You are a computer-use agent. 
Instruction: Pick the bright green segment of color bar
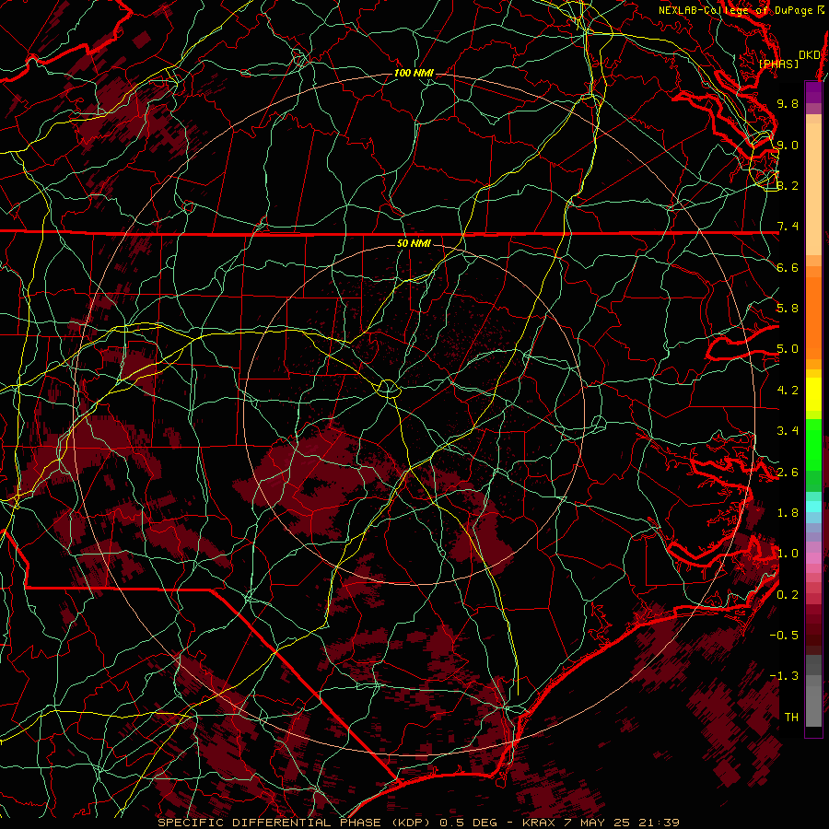point(813,443)
